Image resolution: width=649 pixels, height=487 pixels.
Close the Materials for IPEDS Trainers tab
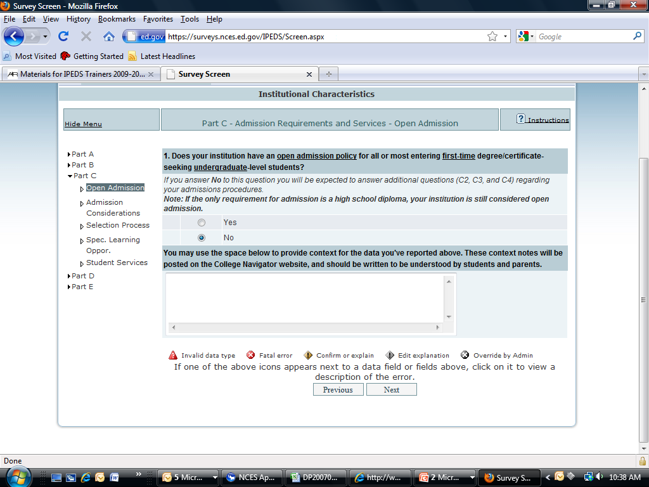coord(151,75)
